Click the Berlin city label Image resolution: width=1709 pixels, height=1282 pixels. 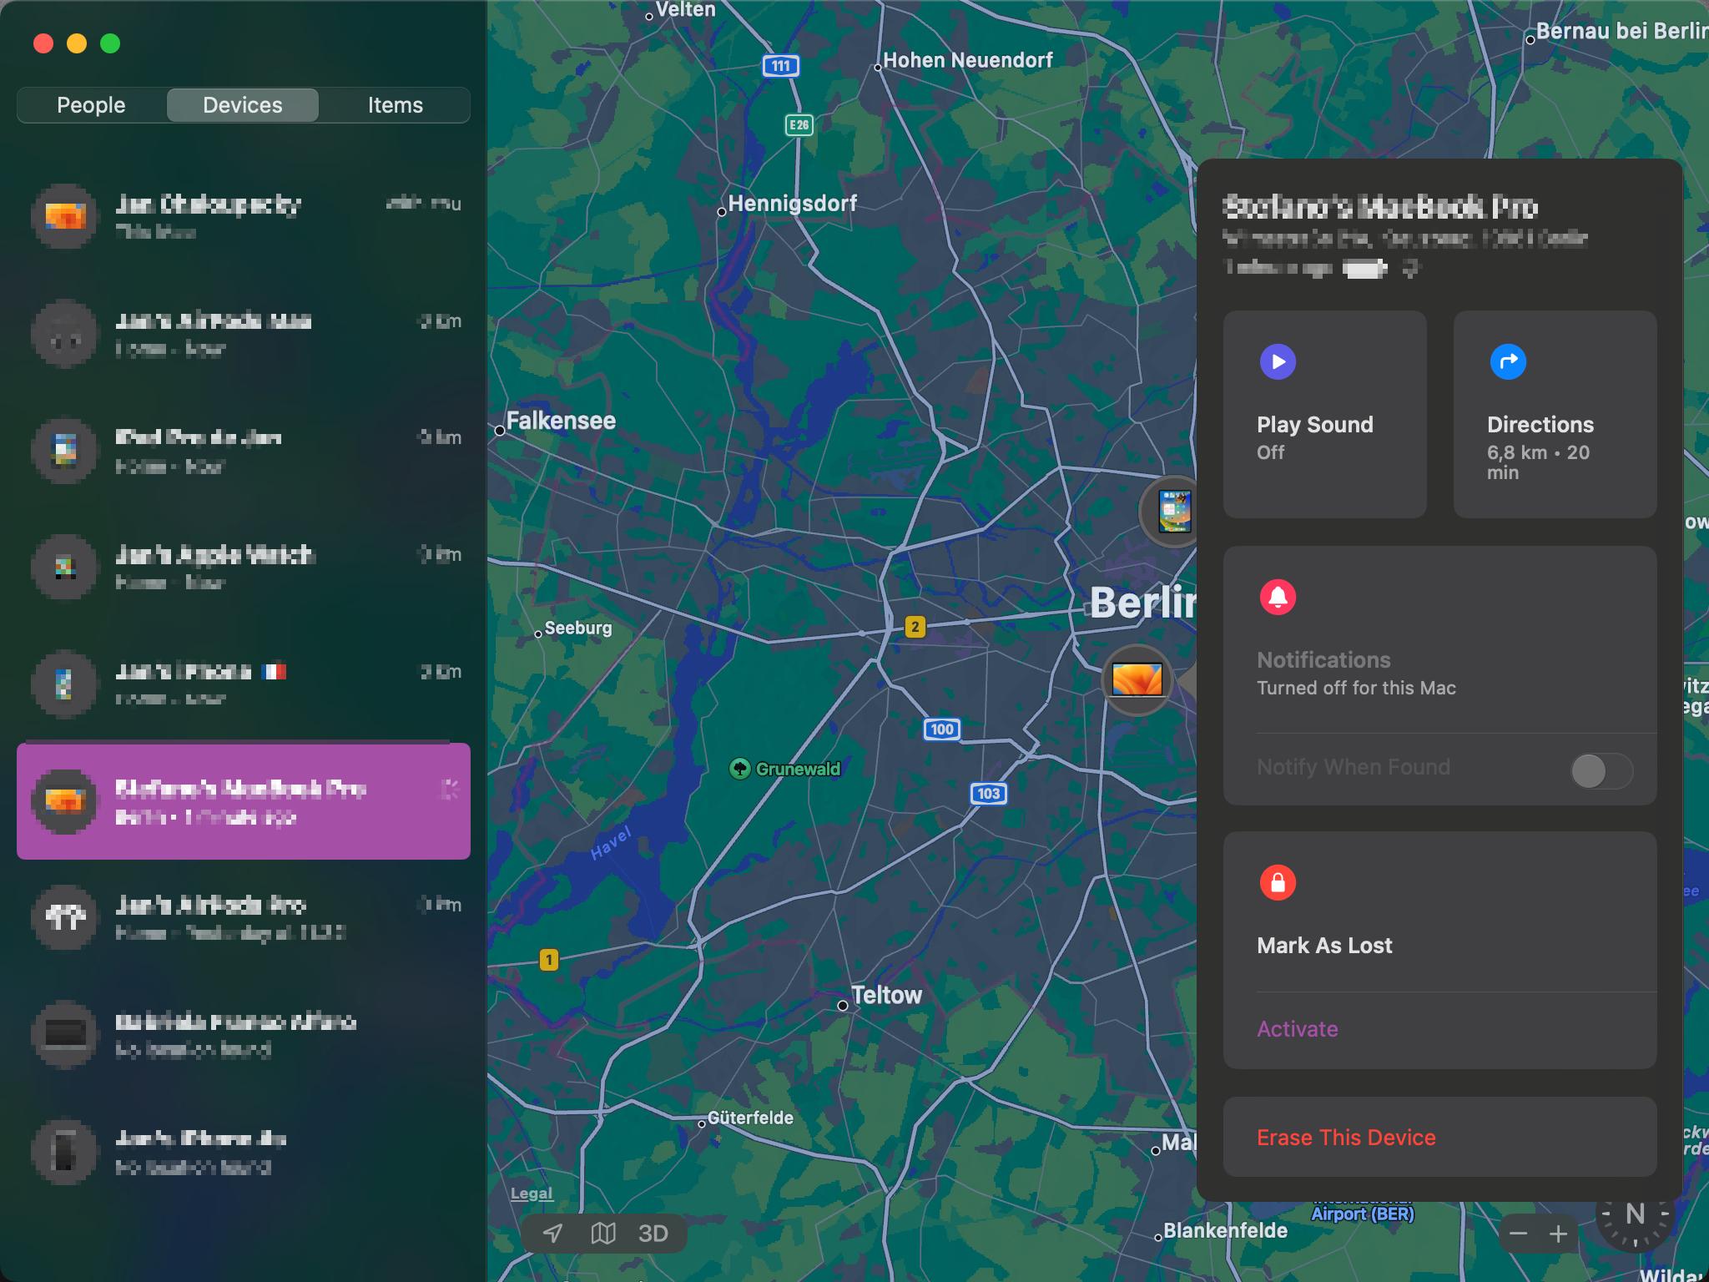1142,603
